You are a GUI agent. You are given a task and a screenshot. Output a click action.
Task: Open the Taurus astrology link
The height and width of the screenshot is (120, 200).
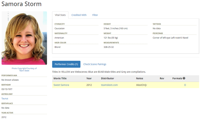(5, 99)
